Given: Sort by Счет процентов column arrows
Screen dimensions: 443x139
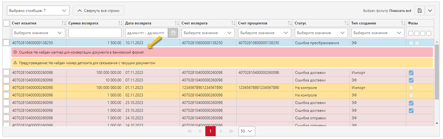Looking at the screenshot, I should coord(290,23).
